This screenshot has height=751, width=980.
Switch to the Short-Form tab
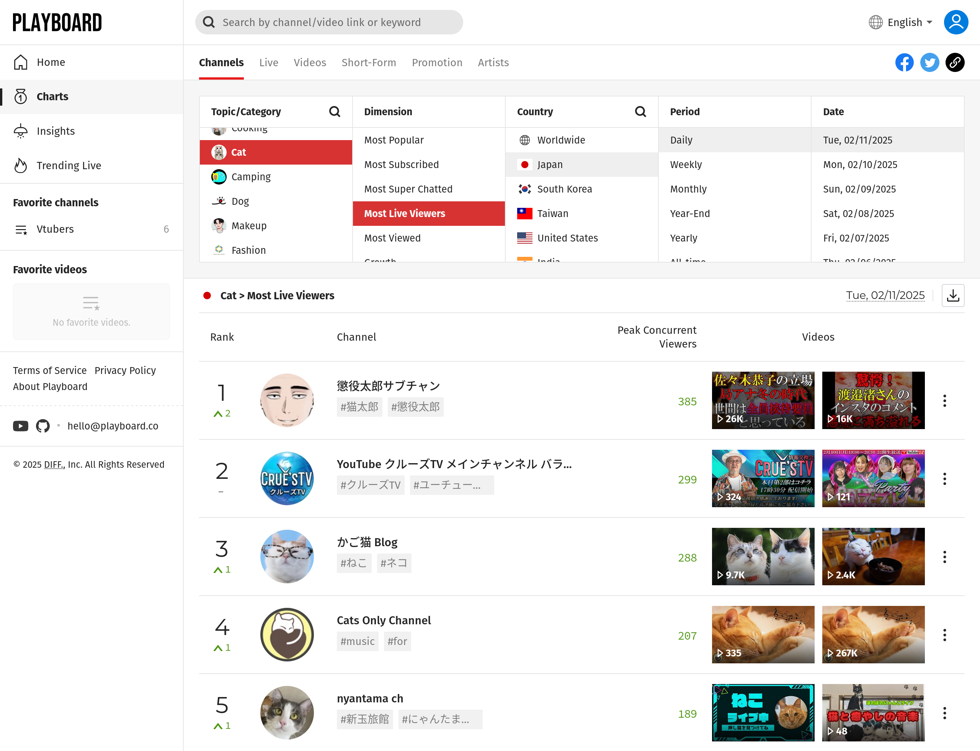[368, 63]
